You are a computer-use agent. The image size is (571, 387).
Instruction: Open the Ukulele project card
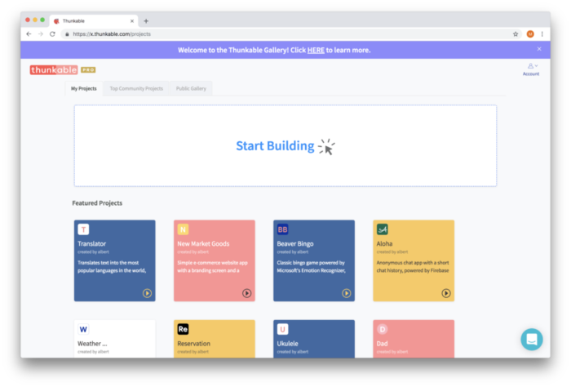tap(314, 339)
